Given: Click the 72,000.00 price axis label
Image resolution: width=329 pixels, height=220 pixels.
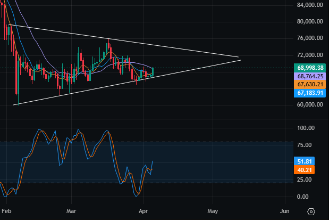Looking at the screenshot, I should (310, 55).
